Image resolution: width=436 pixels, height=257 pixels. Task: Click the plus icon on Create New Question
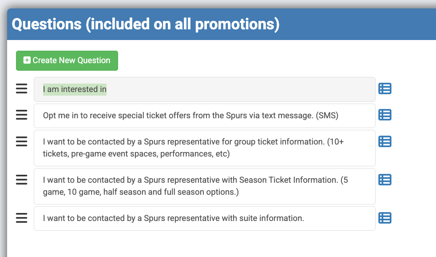(27, 60)
